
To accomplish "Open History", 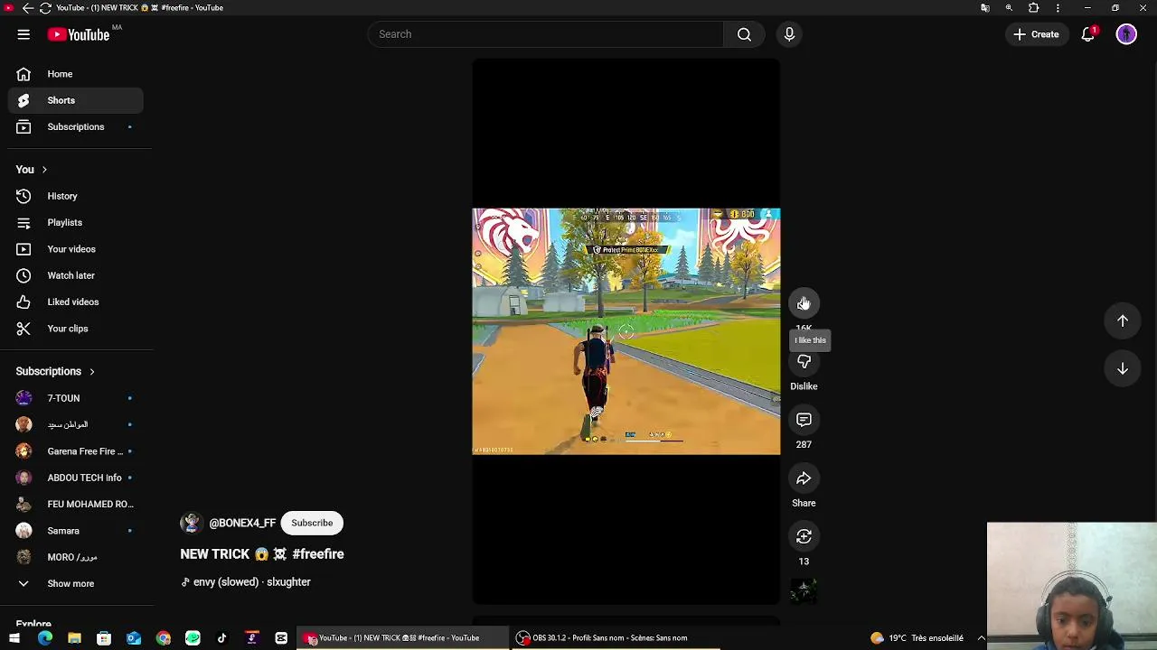I will point(76,196).
